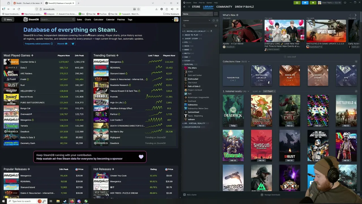Open SteamDB Discord link
The height and width of the screenshot is (204, 362).
click(x=62, y=44)
